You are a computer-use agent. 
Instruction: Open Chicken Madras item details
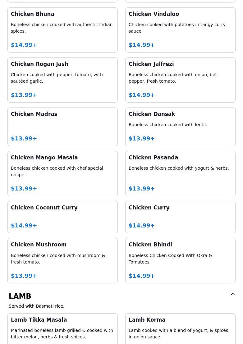[x=62, y=126]
